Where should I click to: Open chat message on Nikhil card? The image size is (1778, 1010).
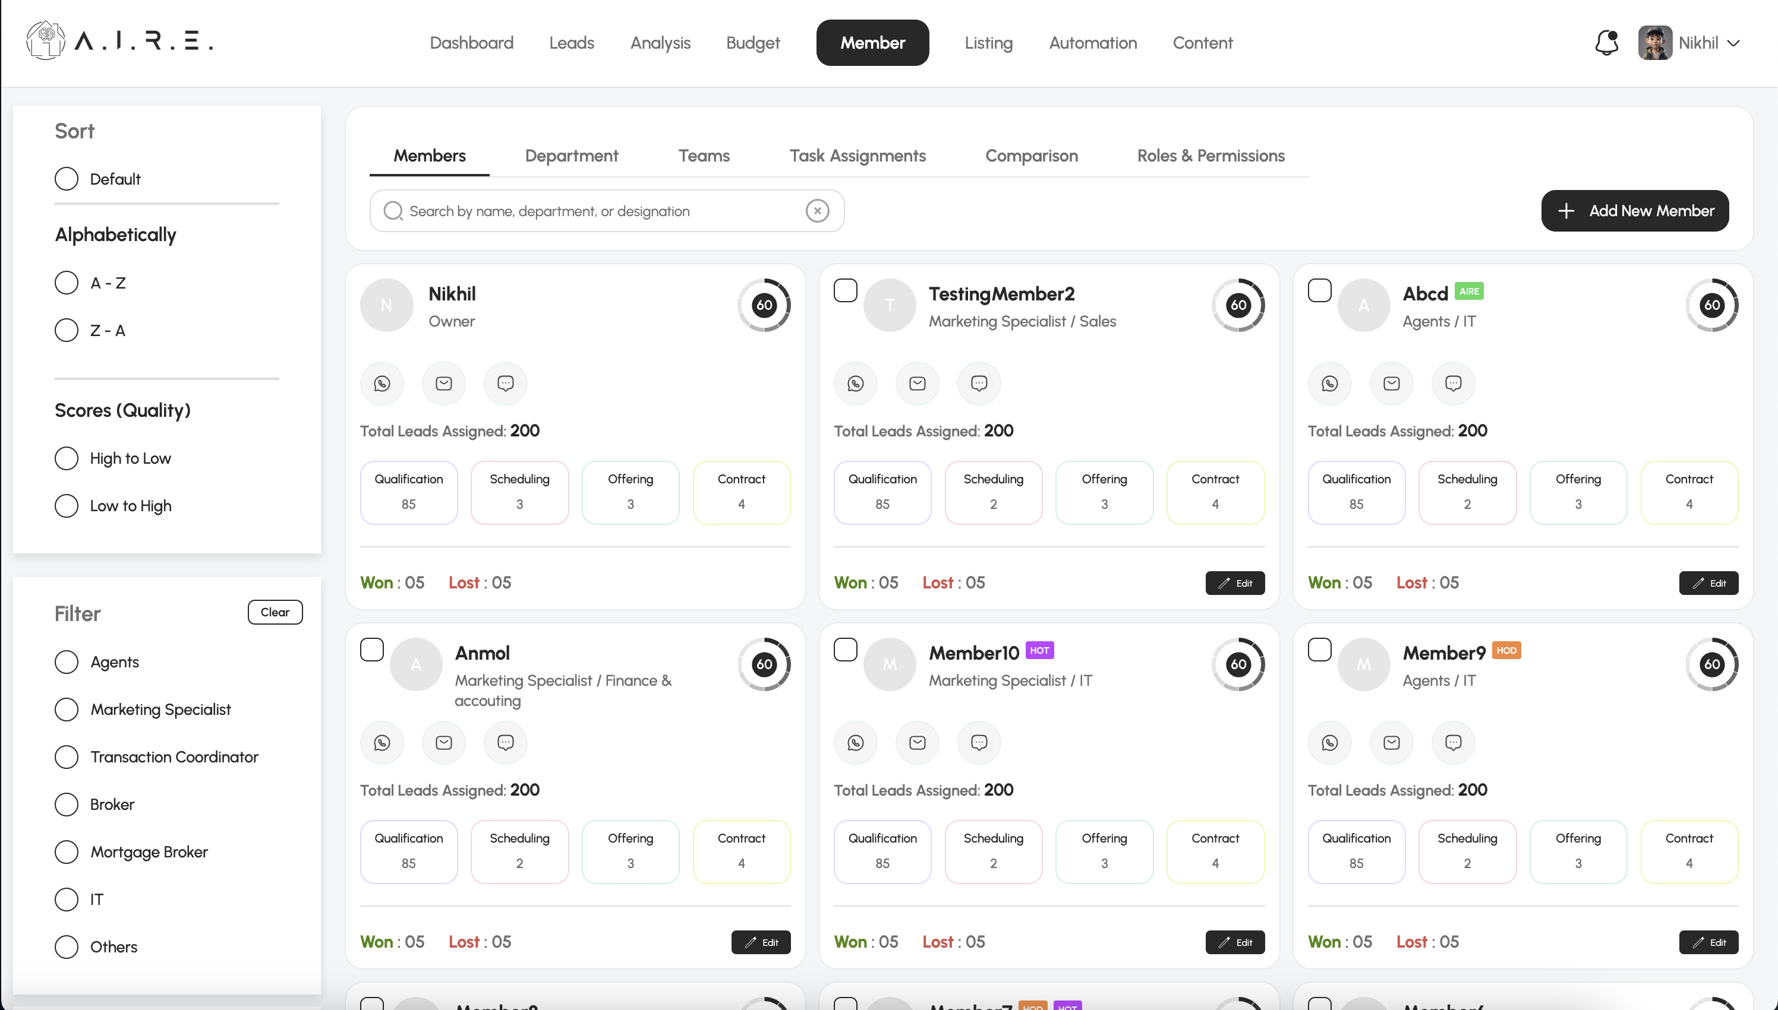point(506,383)
